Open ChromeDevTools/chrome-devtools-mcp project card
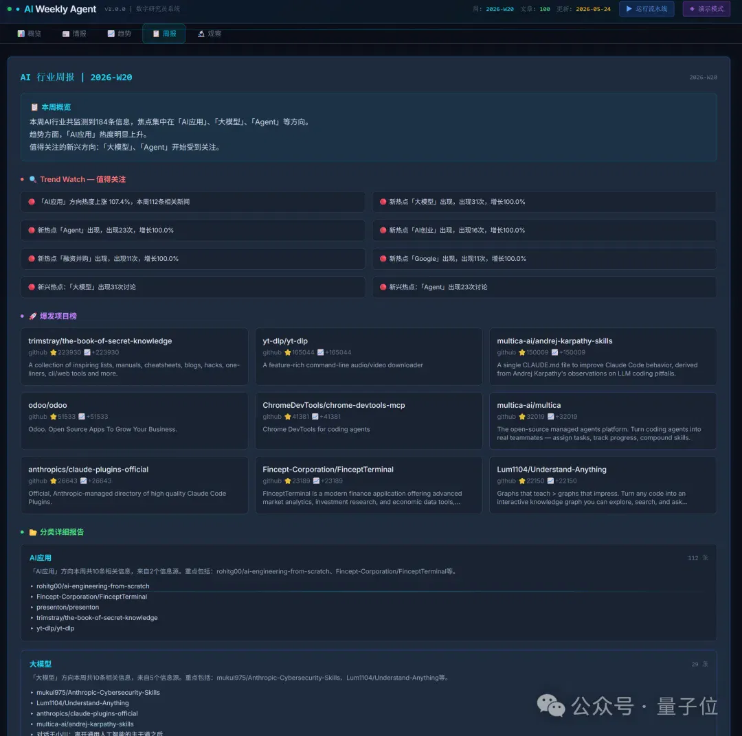The height and width of the screenshot is (736, 742). pos(369,421)
